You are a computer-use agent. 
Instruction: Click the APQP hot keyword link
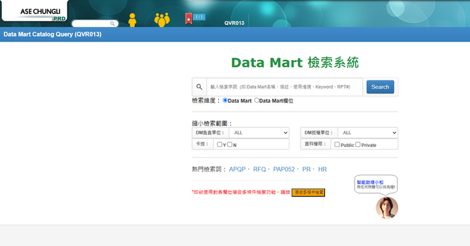237,169
